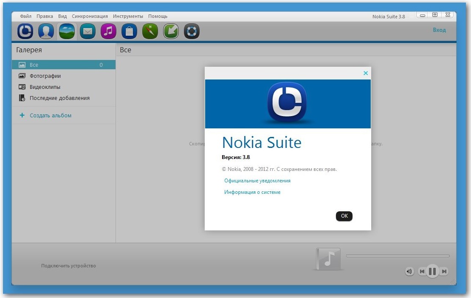Open the Messages envelope icon
Image resolution: width=471 pixels, height=298 pixels.
pos(87,31)
